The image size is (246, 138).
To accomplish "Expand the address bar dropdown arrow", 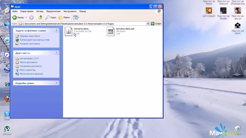I will tap(148, 24).
